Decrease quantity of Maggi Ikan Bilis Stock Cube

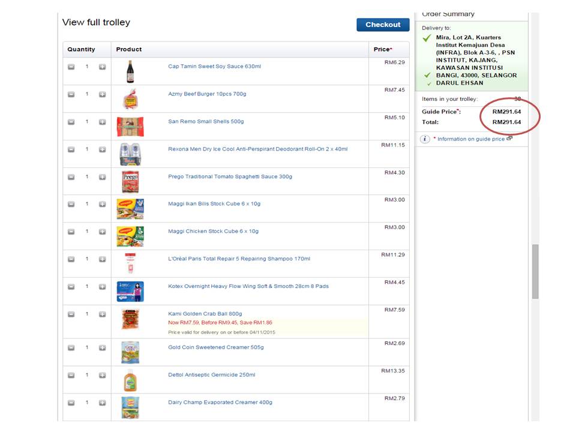71,204
